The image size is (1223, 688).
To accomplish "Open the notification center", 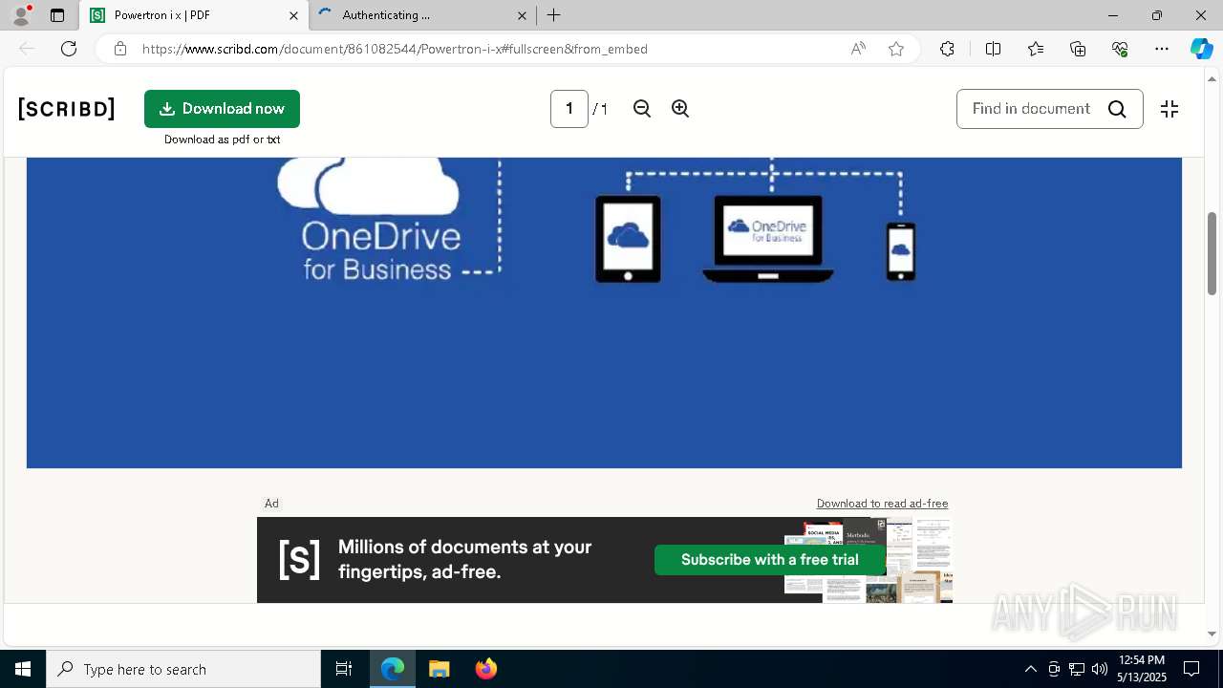I will click(1191, 669).
